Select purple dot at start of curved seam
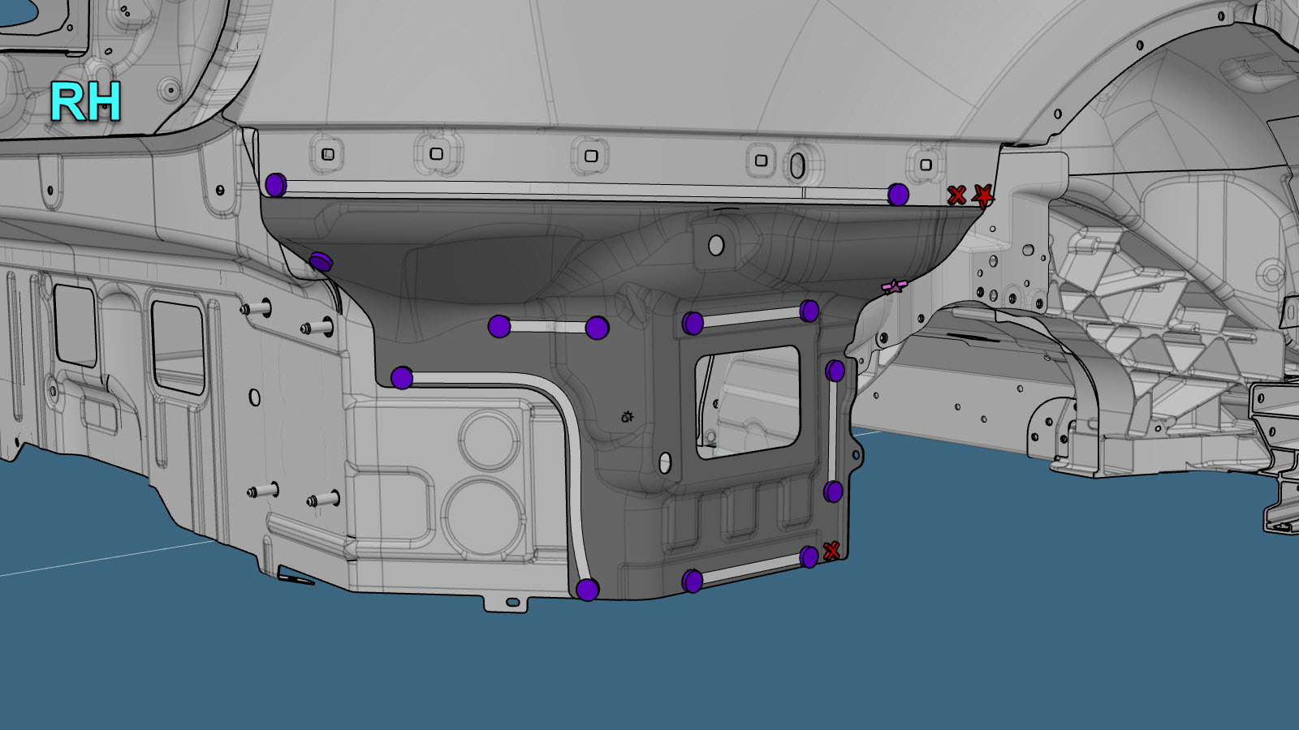This screenshot has width=1299, height=730. click(x=402, y=378)
